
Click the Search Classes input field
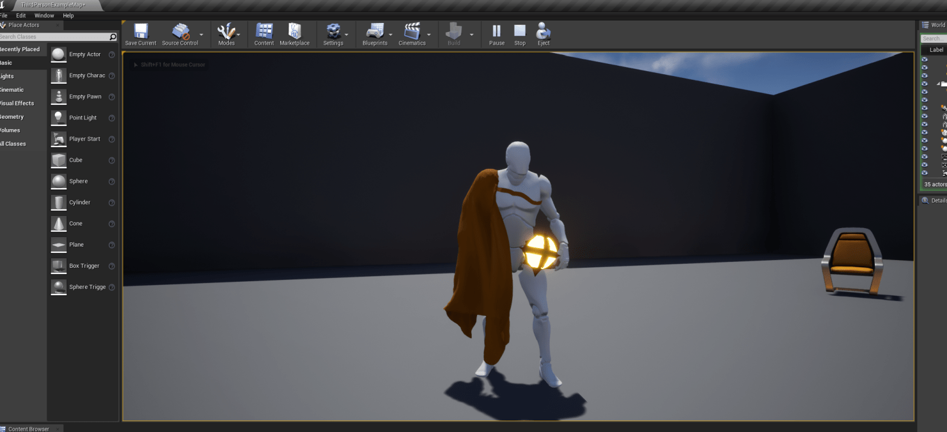point(54,37)
